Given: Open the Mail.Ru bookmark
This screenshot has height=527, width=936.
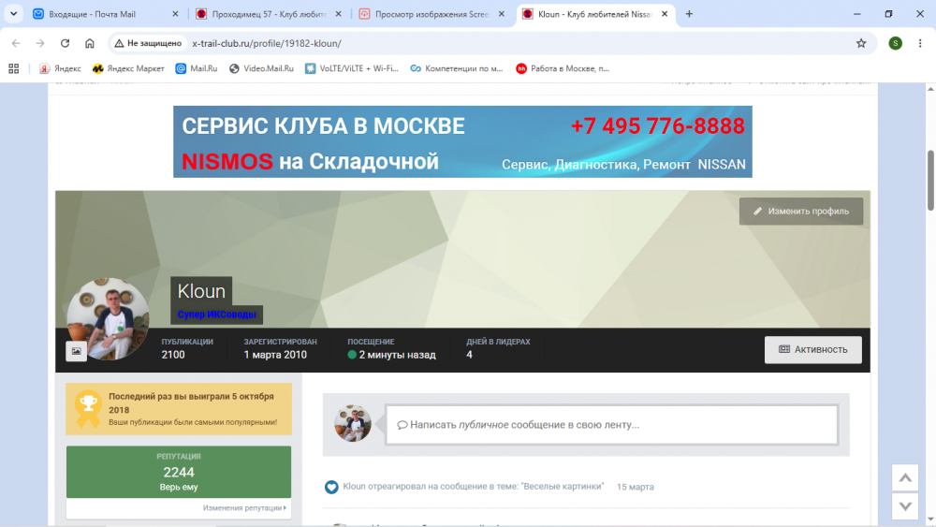Looking at the screenshot, I should (x=197, y=68).
